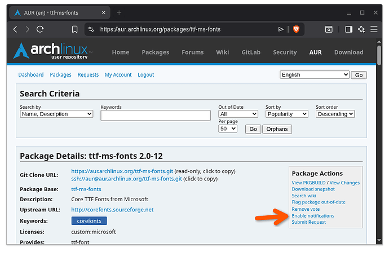389x257 pixels.
Task: Expand the Sort by Popularity dropdown
Action: [x=287, y=114]
